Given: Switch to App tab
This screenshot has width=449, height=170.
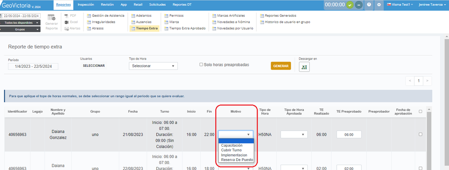Looking at the screenshot, I should (124, 5).
